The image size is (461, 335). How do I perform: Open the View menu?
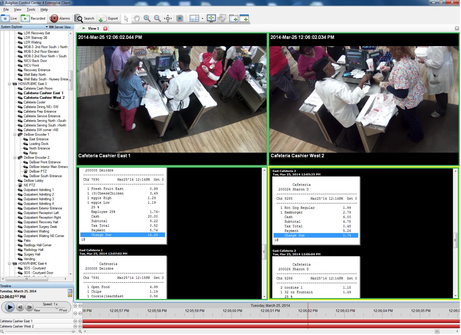pyautogui.click(x=18, y=10)
